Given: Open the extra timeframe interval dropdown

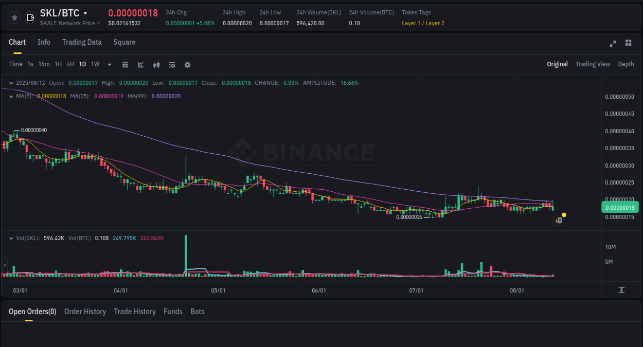Looking at the screenshot, I should pyautogui.click(x=109, y=64).
